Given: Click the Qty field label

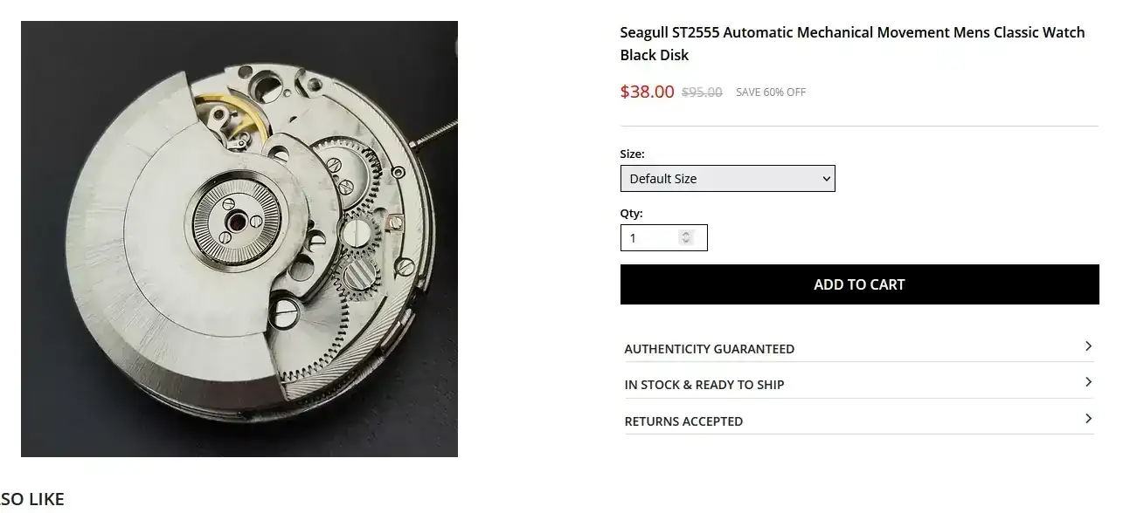Looking at the screenshot, I should tap(631, 214).
